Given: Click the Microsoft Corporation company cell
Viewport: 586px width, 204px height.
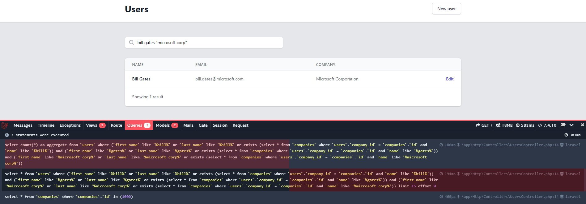Looking at the screenshot, I should [x=337, y=79].
